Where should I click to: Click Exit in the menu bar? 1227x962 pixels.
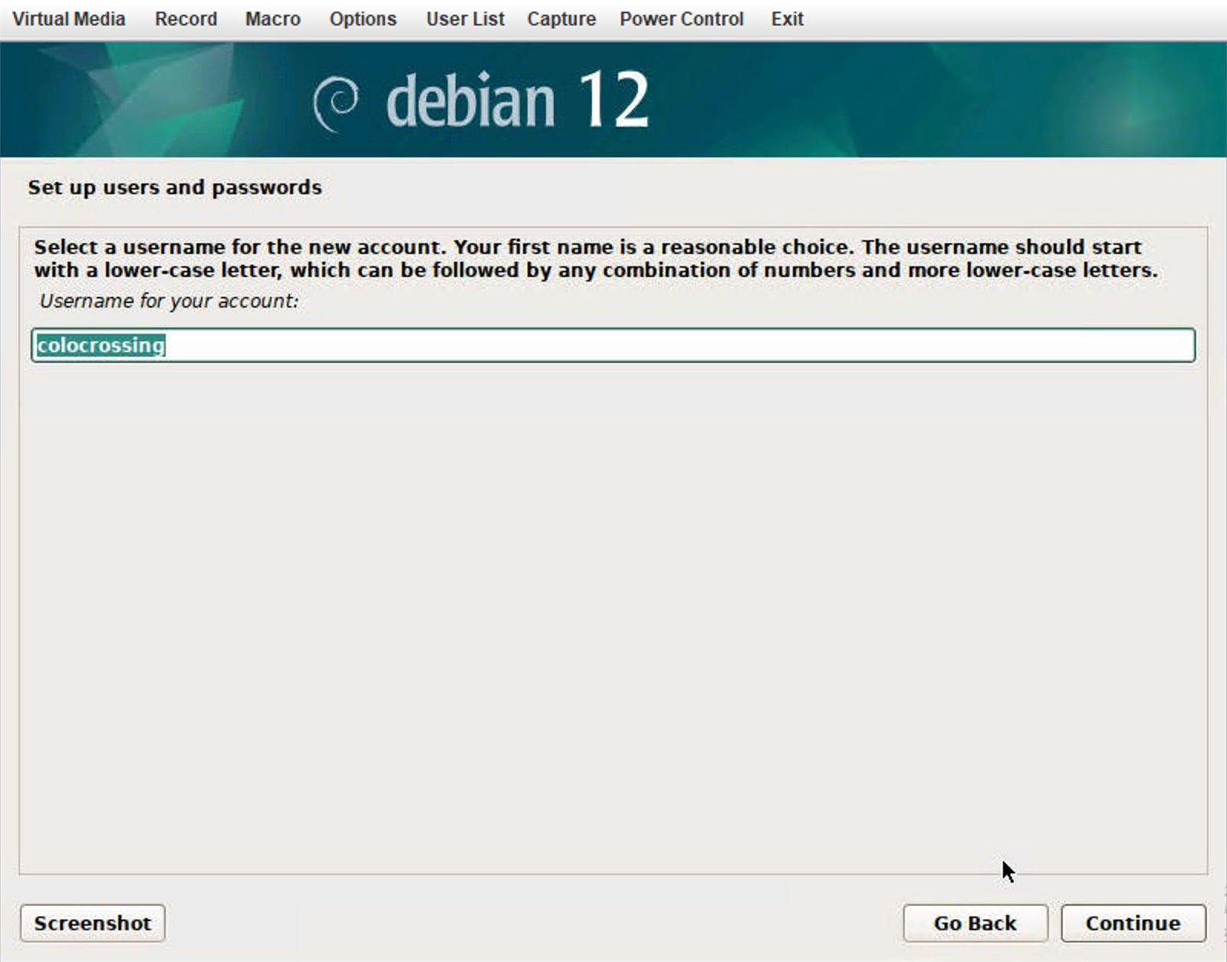click(787, 19)
